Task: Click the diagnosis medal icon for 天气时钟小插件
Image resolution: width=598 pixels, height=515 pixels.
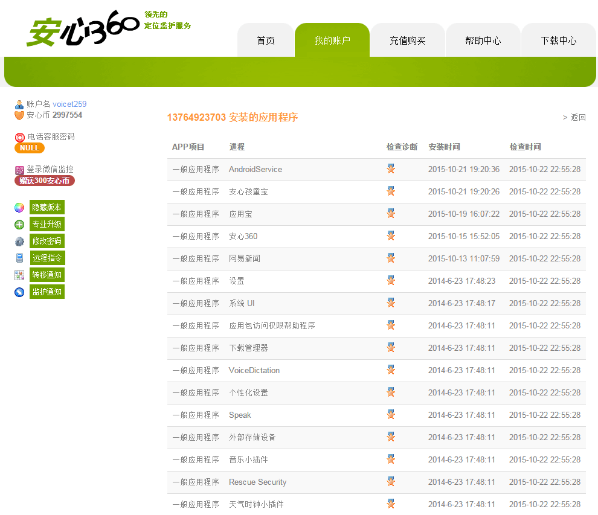Action: click(391, 504)
